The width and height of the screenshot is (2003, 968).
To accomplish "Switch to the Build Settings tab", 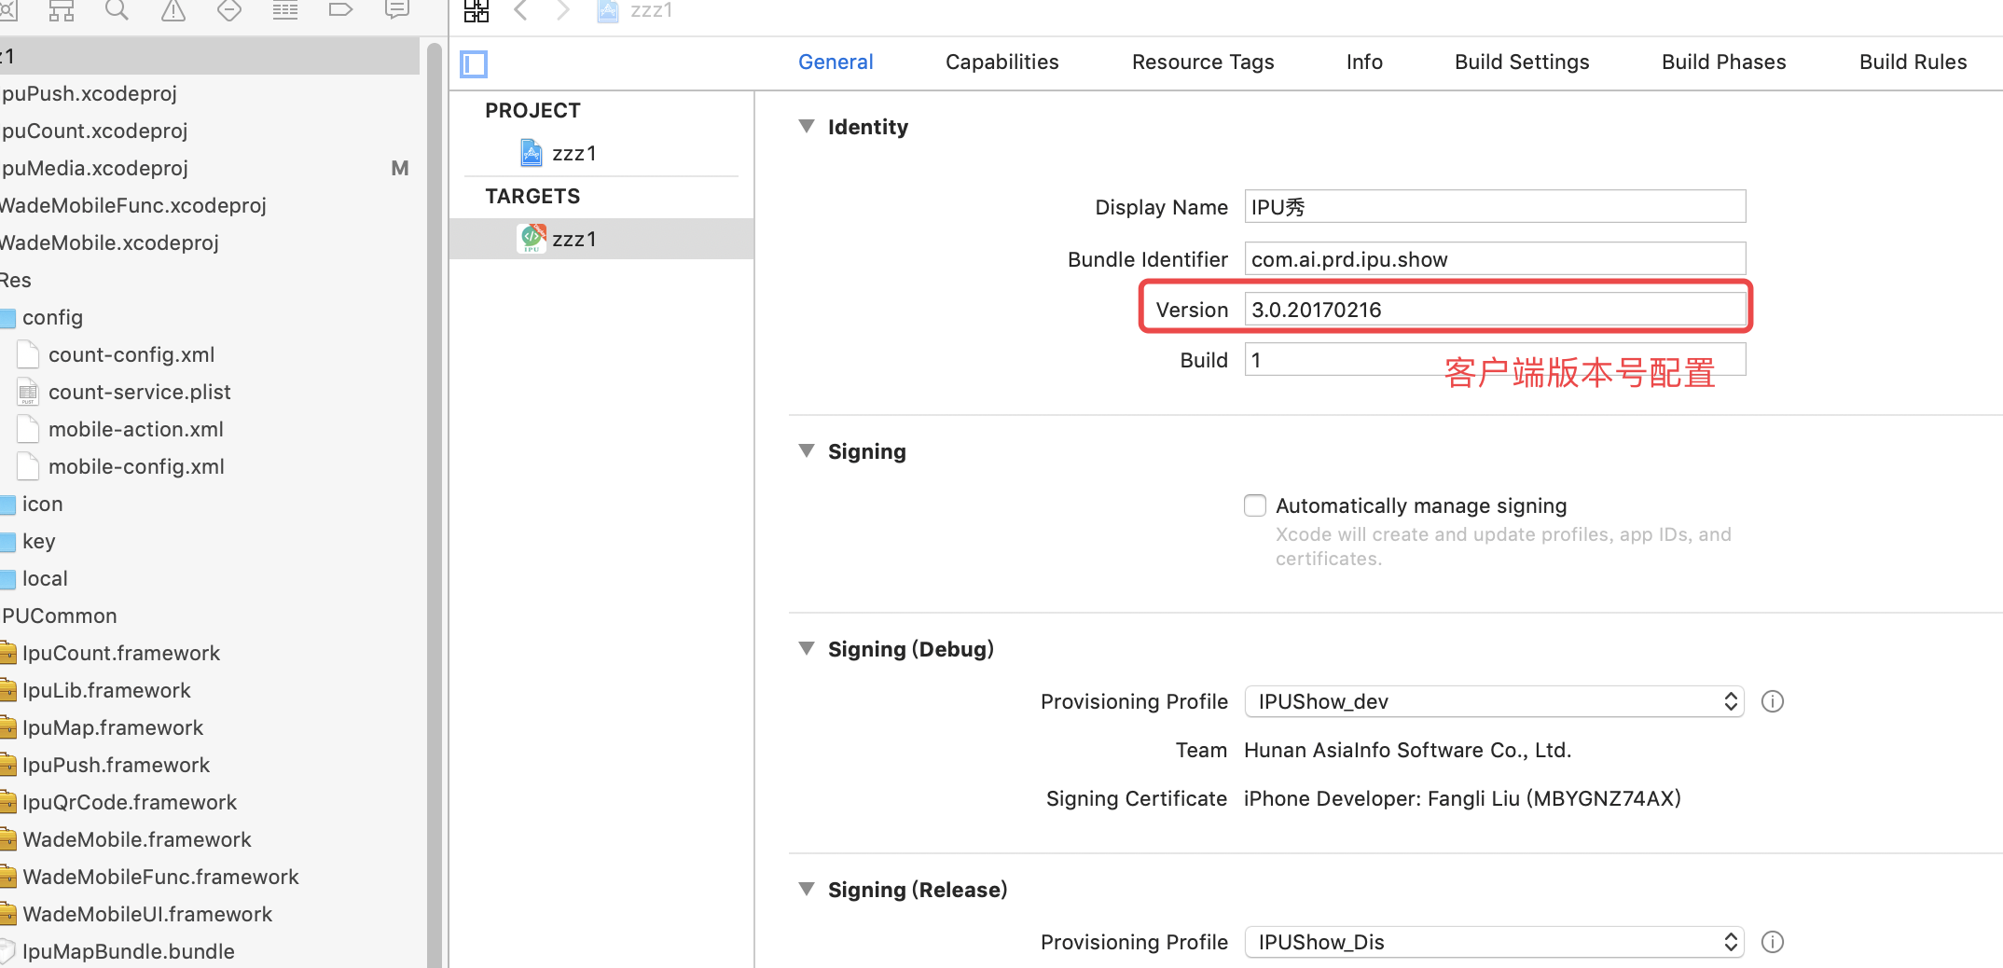I will click(x=1522, y=62).
